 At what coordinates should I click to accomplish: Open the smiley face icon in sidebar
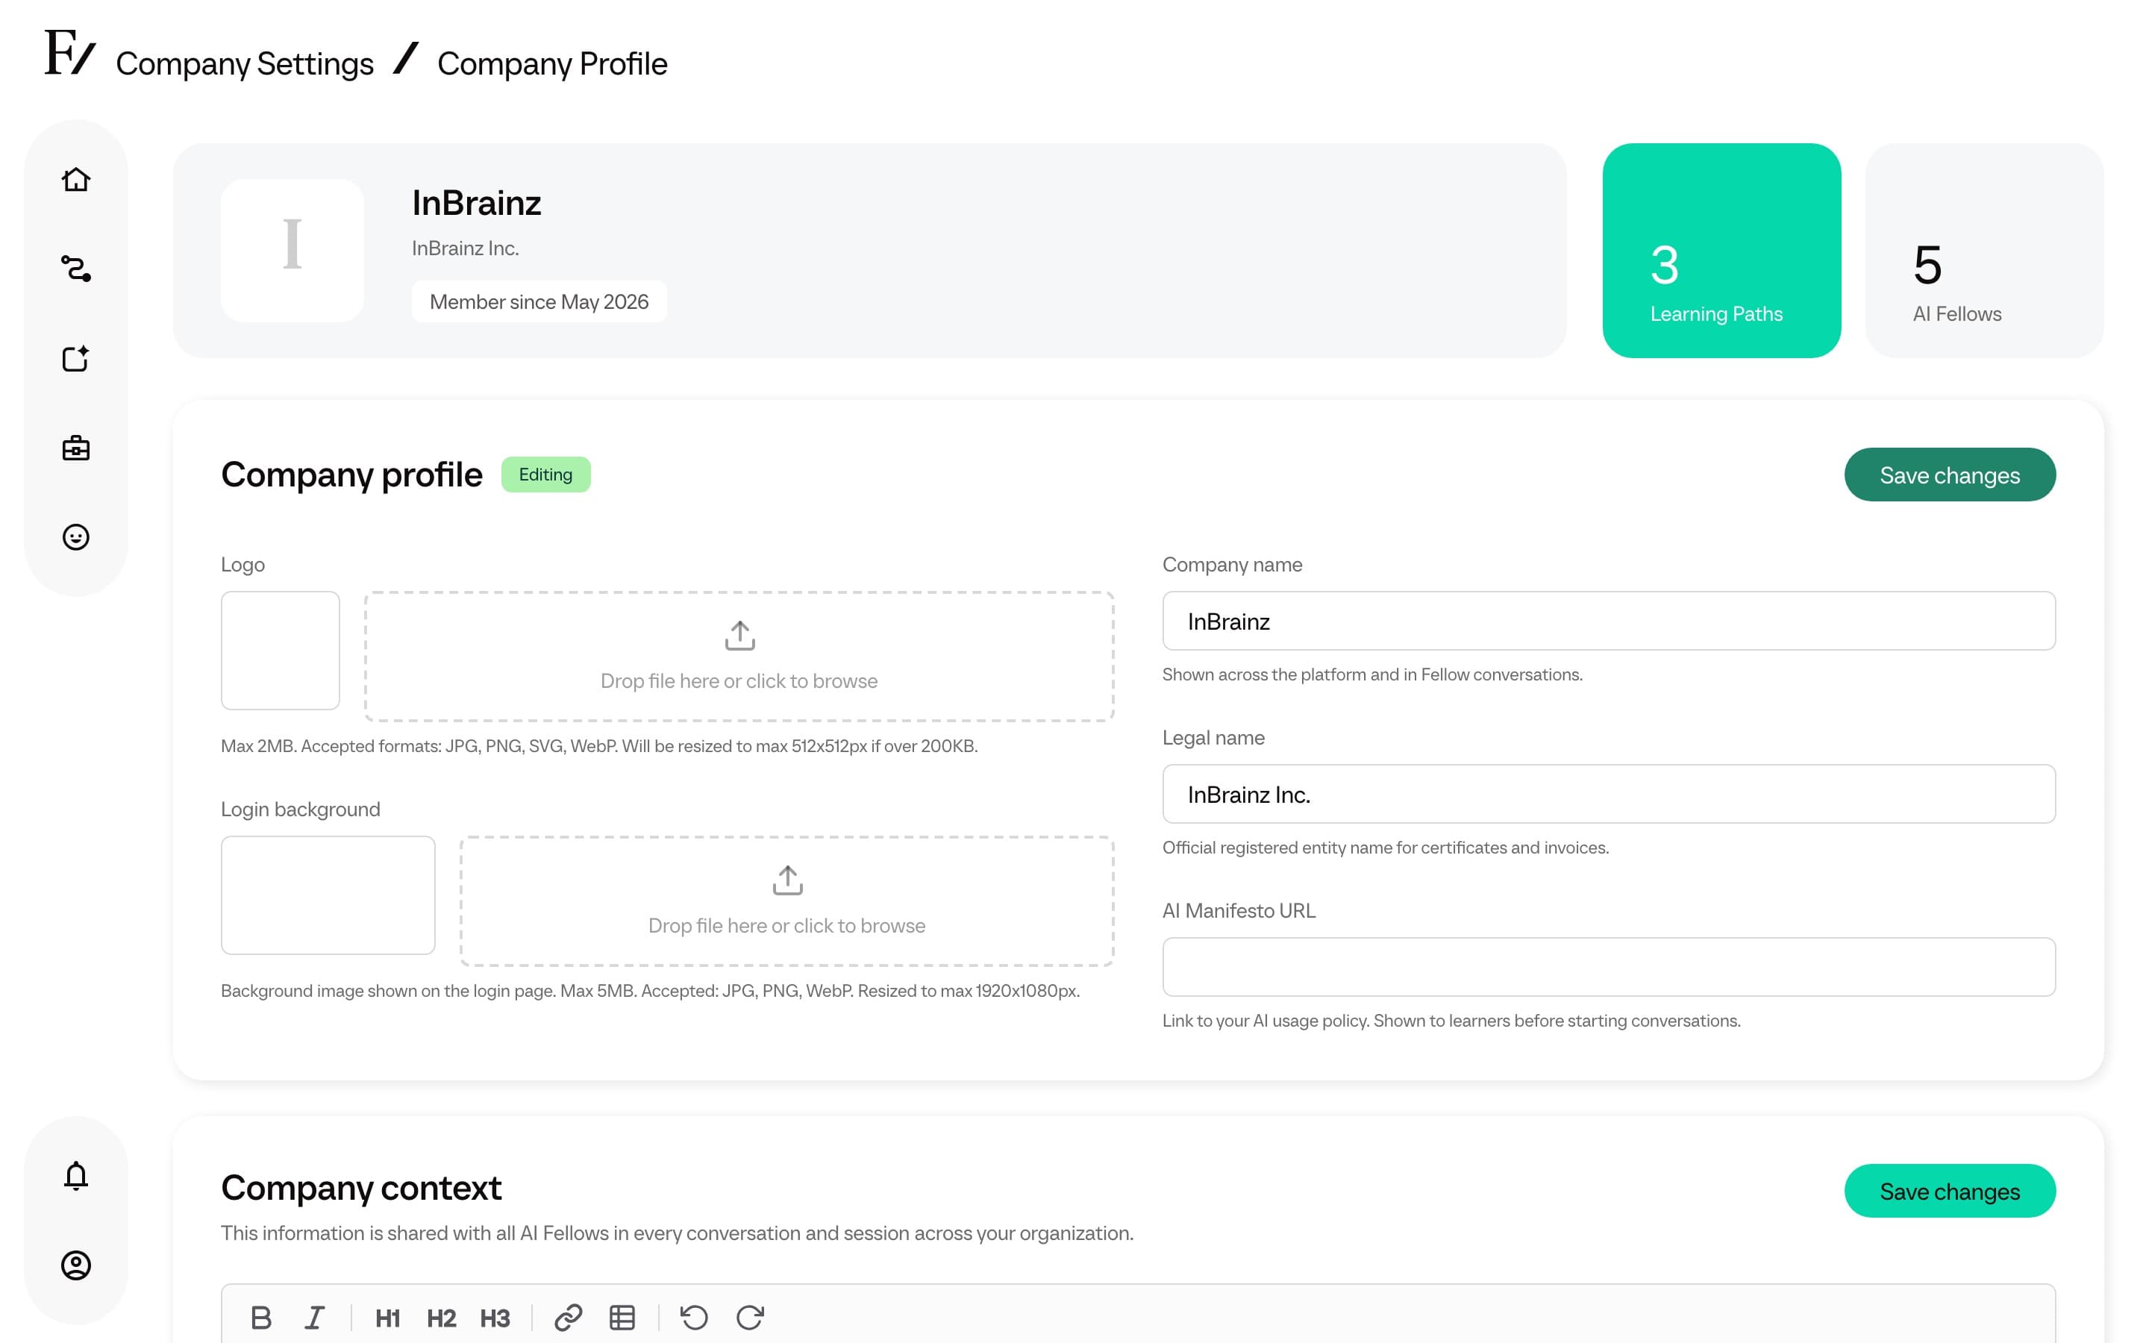(x=75, y=537)
